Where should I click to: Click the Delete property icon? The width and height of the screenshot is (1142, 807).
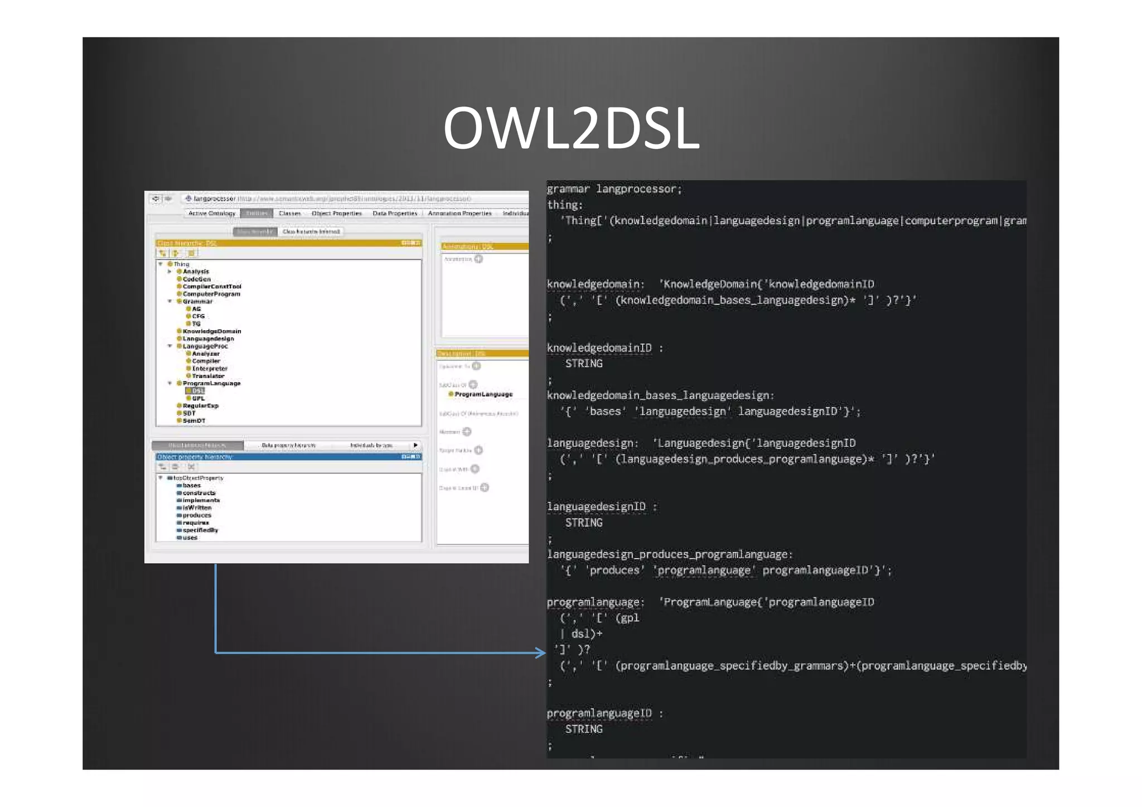[191, 467]
